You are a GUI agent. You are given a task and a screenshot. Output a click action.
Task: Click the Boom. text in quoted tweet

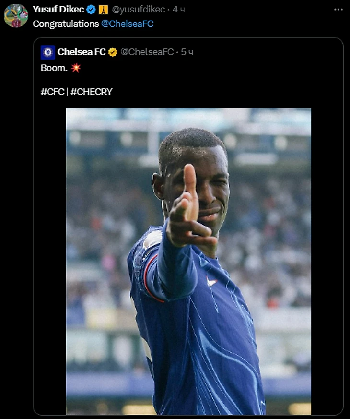tap(54, 68)
